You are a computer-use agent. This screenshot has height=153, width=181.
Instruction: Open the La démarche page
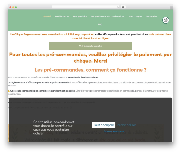(62, 16)
